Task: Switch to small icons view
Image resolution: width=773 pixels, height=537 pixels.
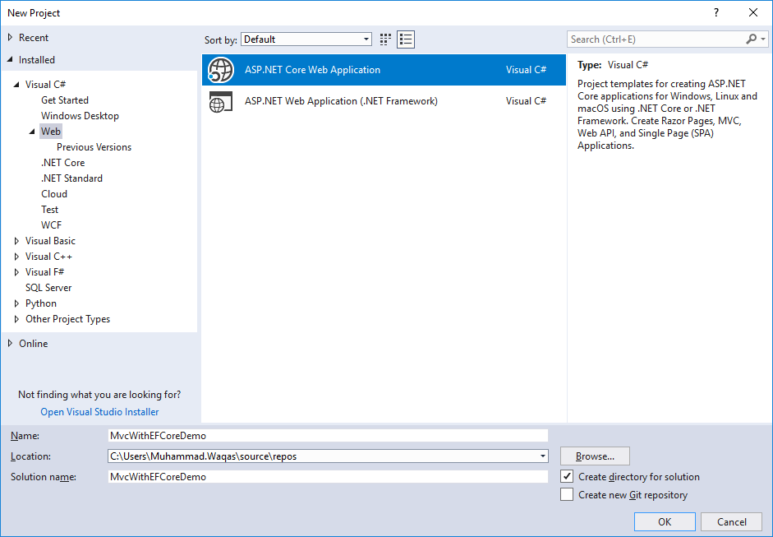Action: [x=385, y=39]
